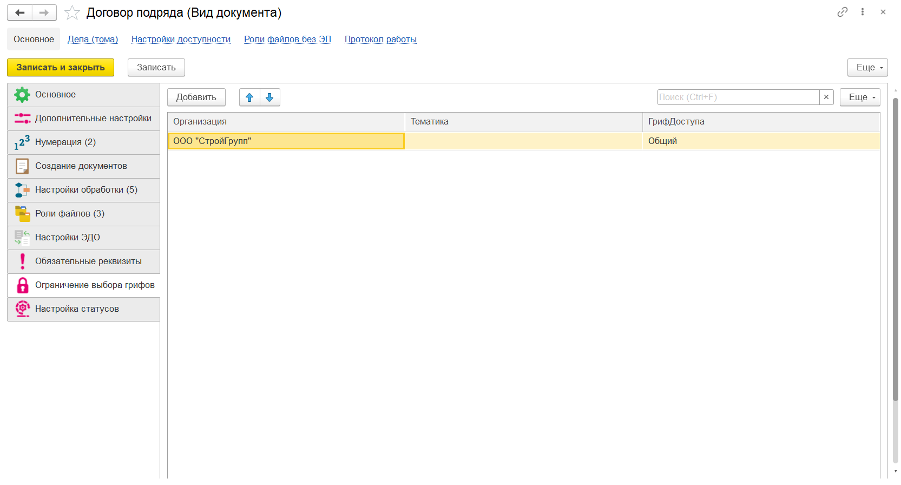Open the three-dot options menu
The height and width of the screenshot is (485, 901).
coord(863,12)
